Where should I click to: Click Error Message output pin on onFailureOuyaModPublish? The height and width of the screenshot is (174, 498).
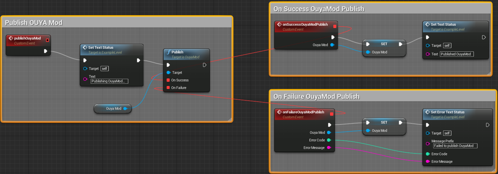329,148
